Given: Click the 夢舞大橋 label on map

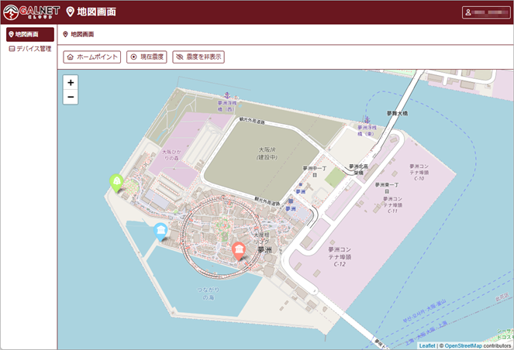Looking at the screenshot, I should tap(397, 113).
